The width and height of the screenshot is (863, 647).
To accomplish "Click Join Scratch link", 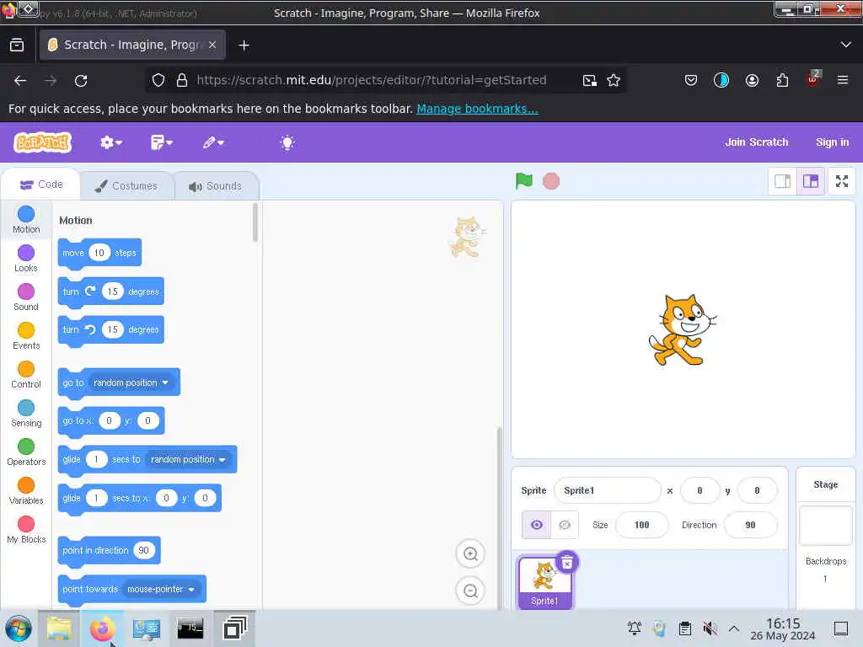I will (x=756, y=142).
